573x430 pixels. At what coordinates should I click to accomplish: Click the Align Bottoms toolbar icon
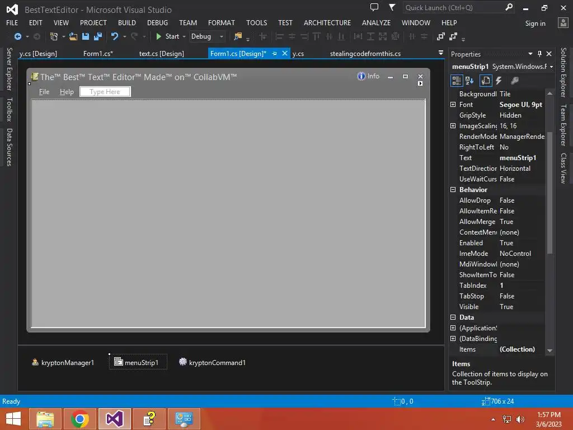pyautogui.click(x=341, y=36)
